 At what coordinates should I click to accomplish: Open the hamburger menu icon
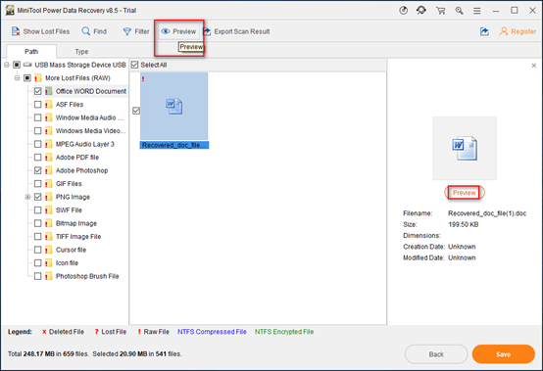(477, 11)
